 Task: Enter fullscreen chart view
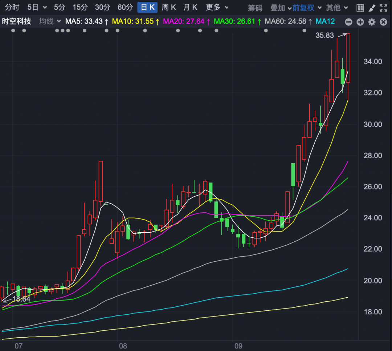pos(383,8)
